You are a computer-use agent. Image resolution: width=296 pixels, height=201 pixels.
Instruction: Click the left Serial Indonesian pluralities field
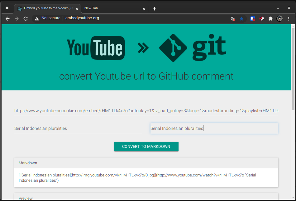[78, 128]
